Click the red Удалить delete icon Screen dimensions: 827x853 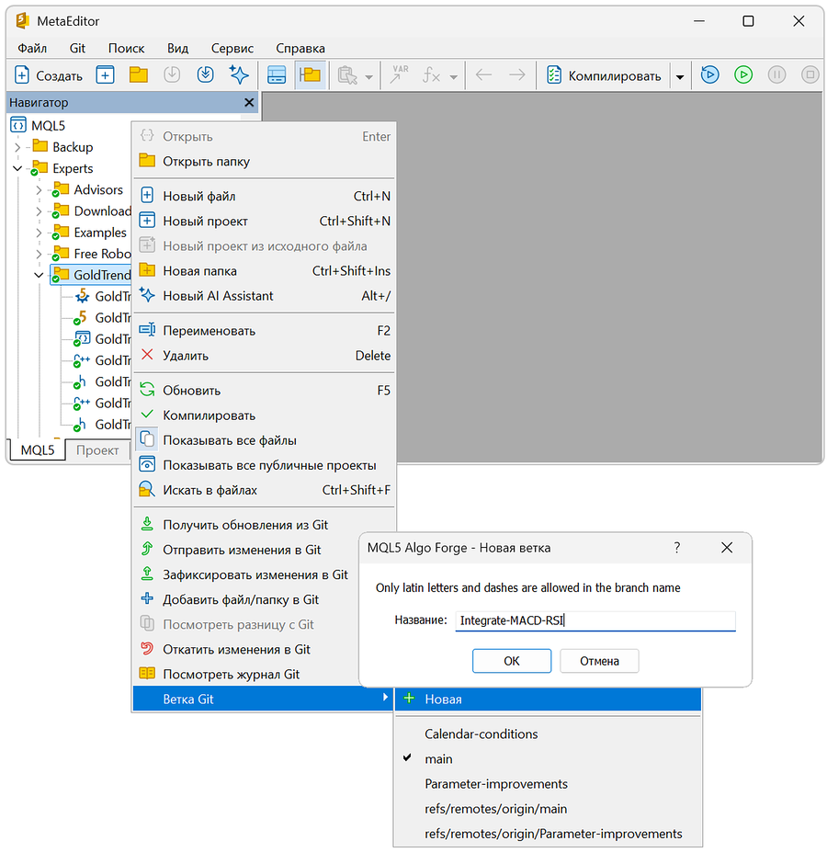pos(147,355)
